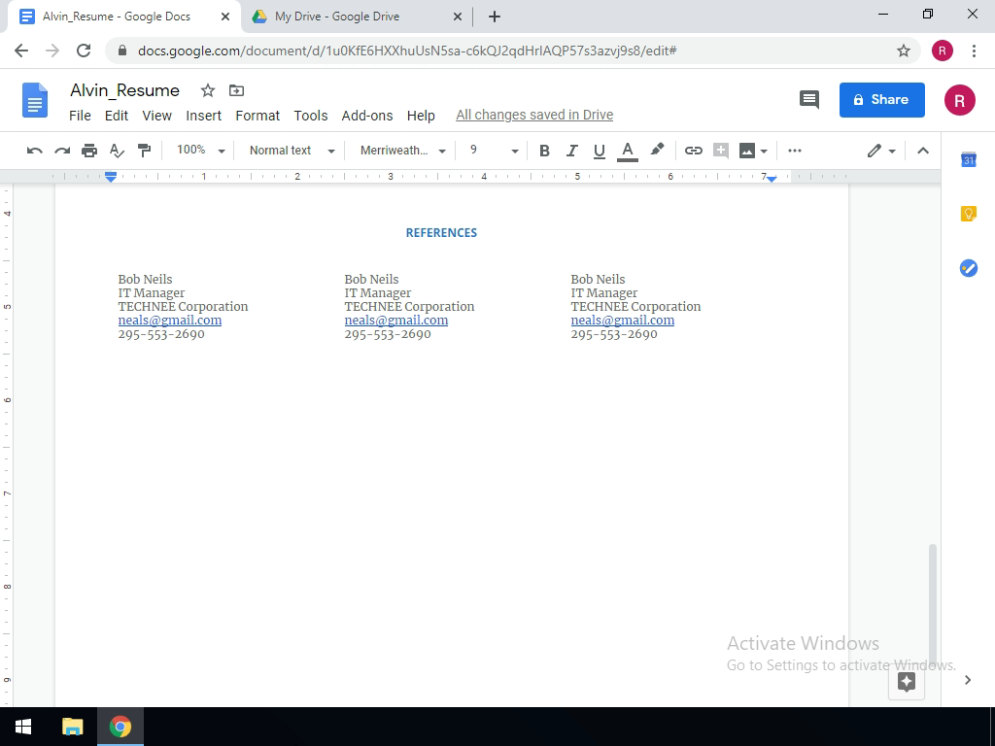995x746 pixels.
Task: Open the Insert menu
Action: [x=204, y=116]
